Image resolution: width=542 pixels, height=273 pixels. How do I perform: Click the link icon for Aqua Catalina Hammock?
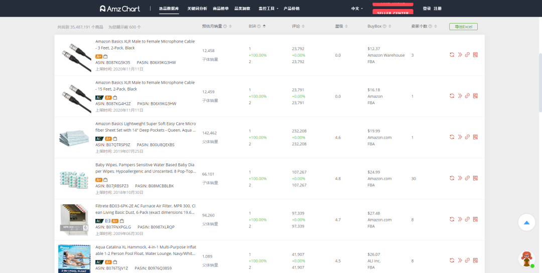(x=467, y=260)
